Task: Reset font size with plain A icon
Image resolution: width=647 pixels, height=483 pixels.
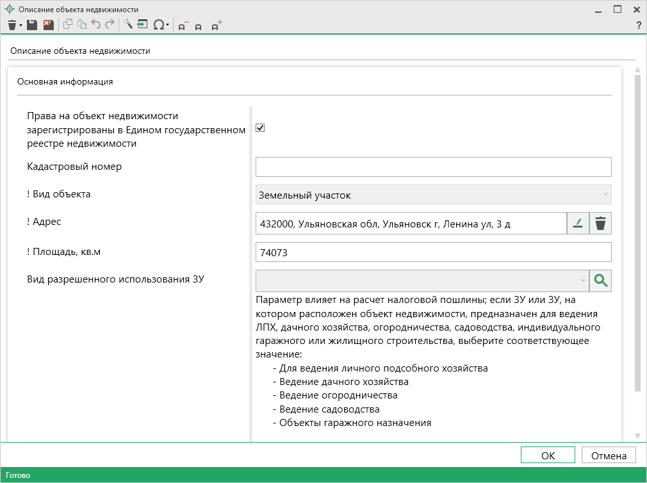Action: (199, 27)
